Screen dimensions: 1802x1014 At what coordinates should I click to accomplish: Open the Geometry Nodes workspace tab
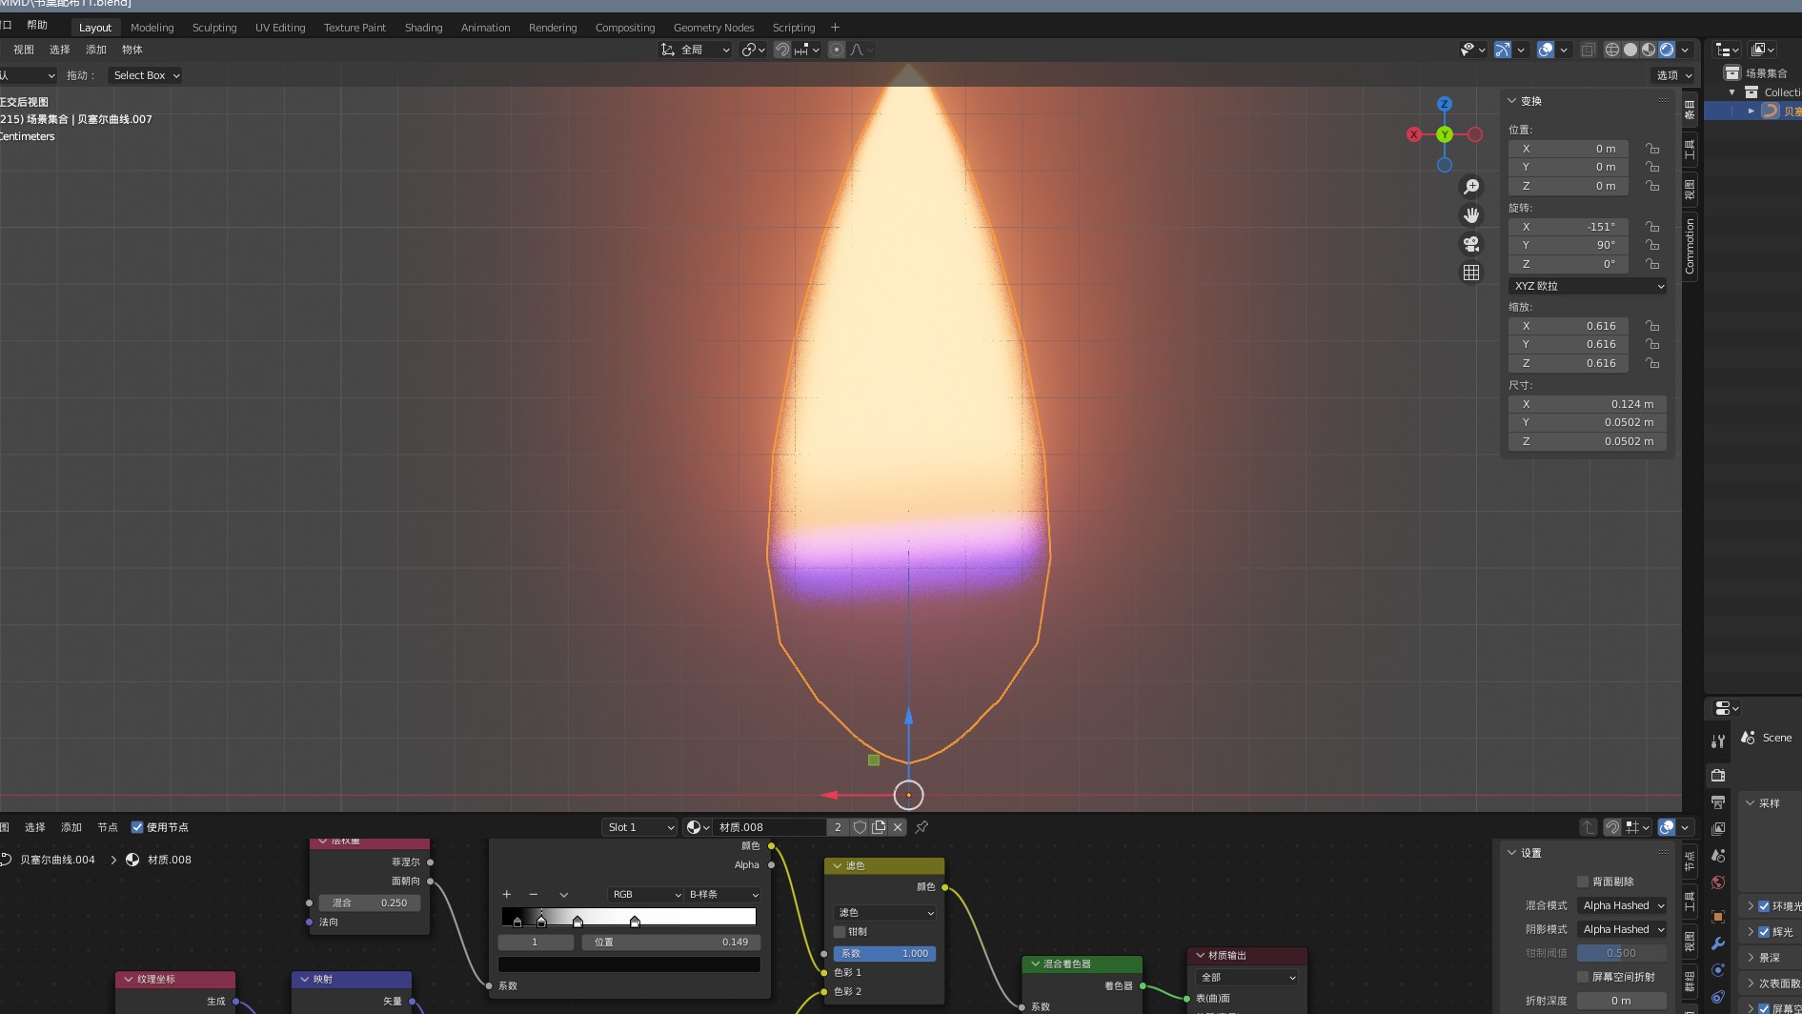coord(713,28)
